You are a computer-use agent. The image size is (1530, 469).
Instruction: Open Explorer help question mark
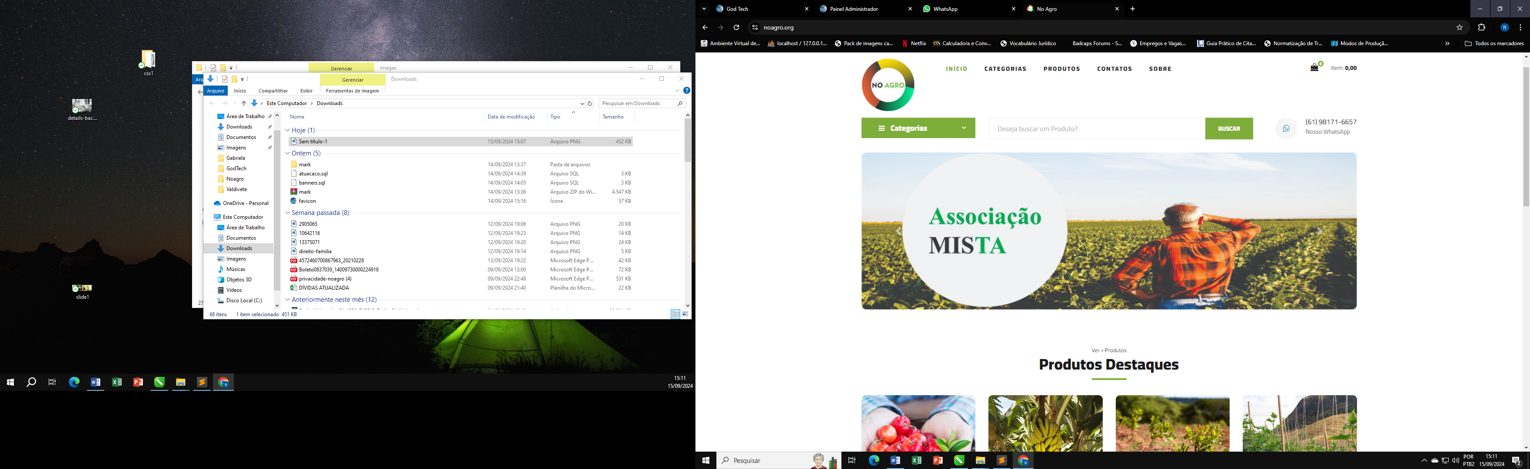[x=687, y=90]
